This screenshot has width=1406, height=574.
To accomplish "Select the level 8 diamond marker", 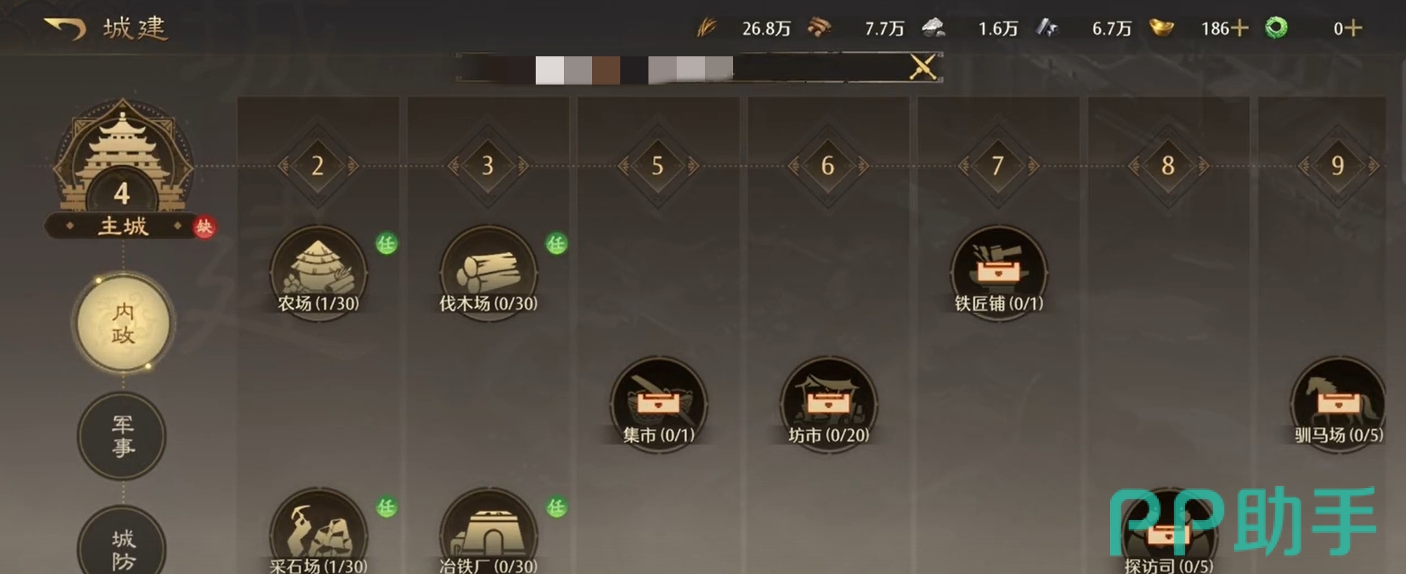I will (x=1168, y=165).
